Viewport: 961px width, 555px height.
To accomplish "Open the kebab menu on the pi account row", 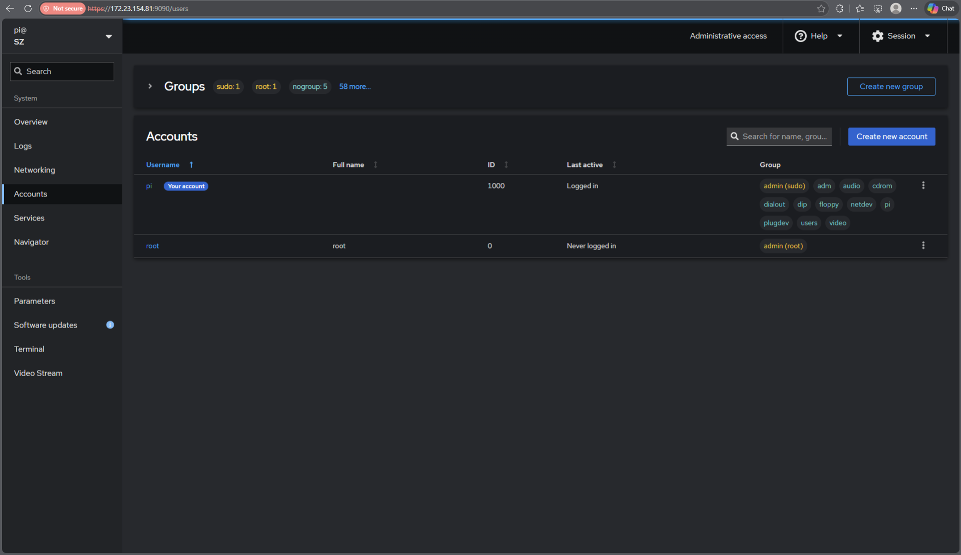I will coord(923,185).
